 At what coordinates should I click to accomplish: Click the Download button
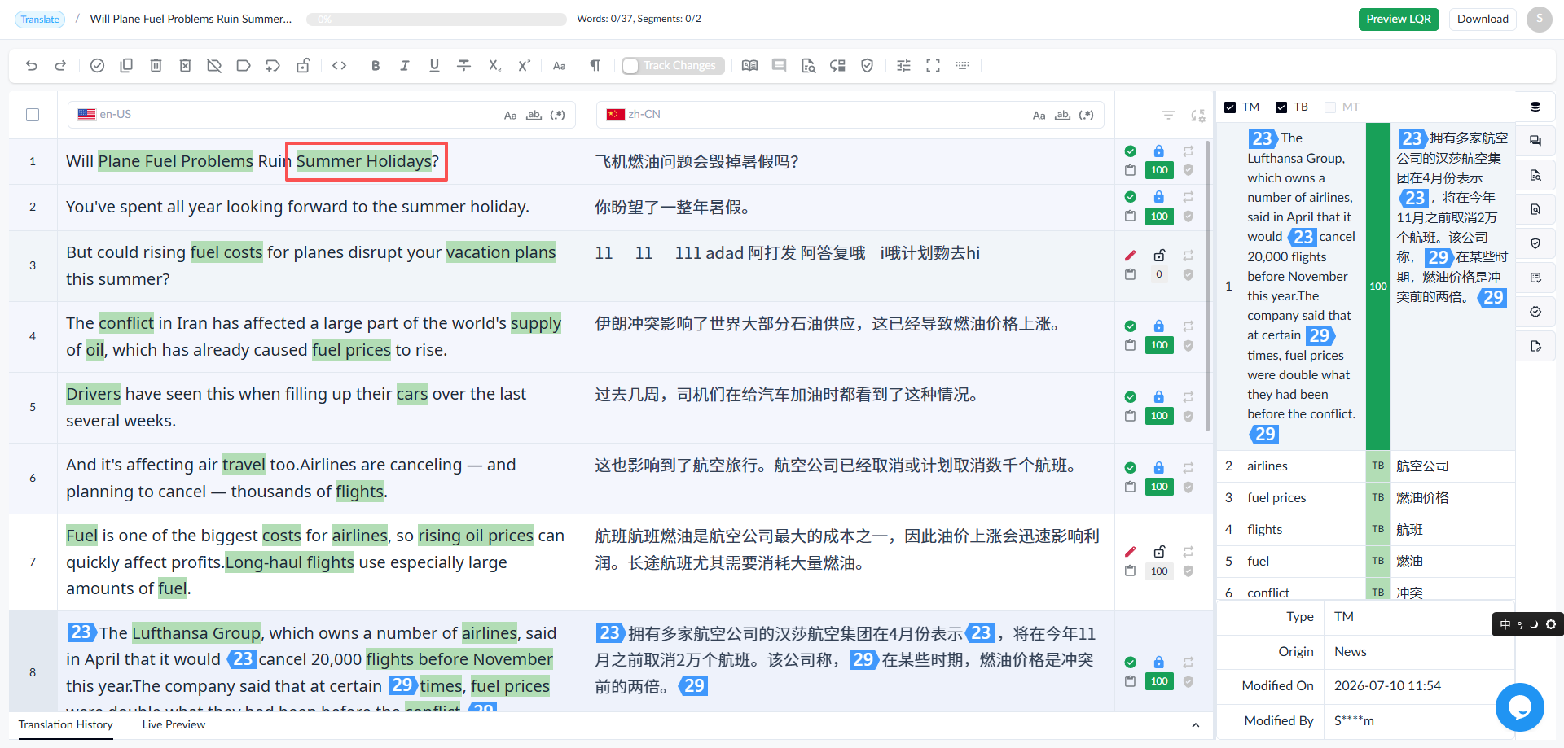(x=1483, y=20)
